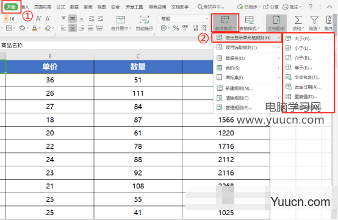Screen dimensions: 338x220
Task: Toggle horizontal center alignment
Action: (x=73, y=28)
